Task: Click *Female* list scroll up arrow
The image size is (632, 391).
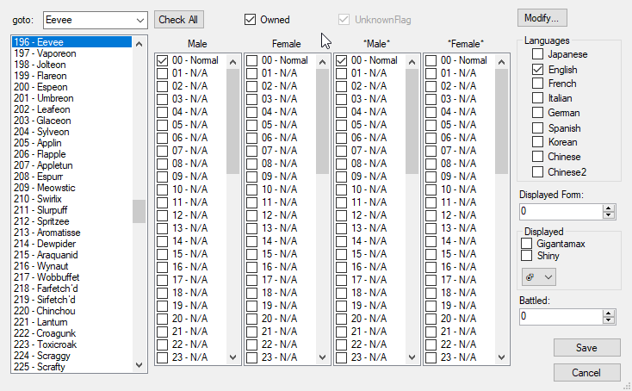Action: pos(501,62)
